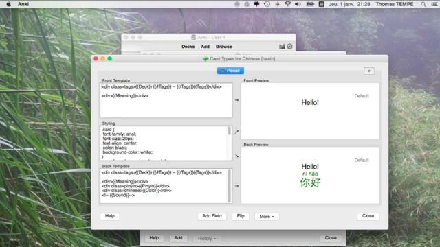Click the sync icon in Anki window
Viewport: 440px width, 247px height.
(x=290, y=47)
